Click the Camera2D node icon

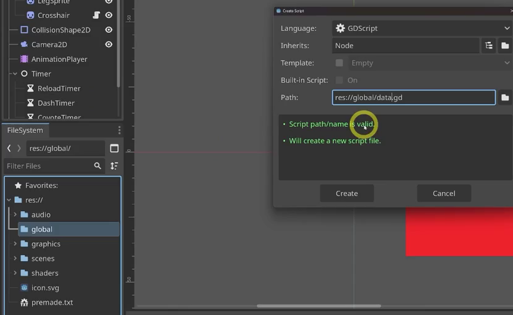click(x=24, y=44)
